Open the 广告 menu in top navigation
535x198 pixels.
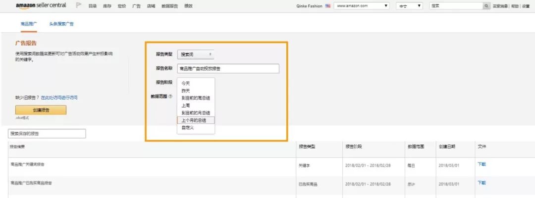pos(136,6)
